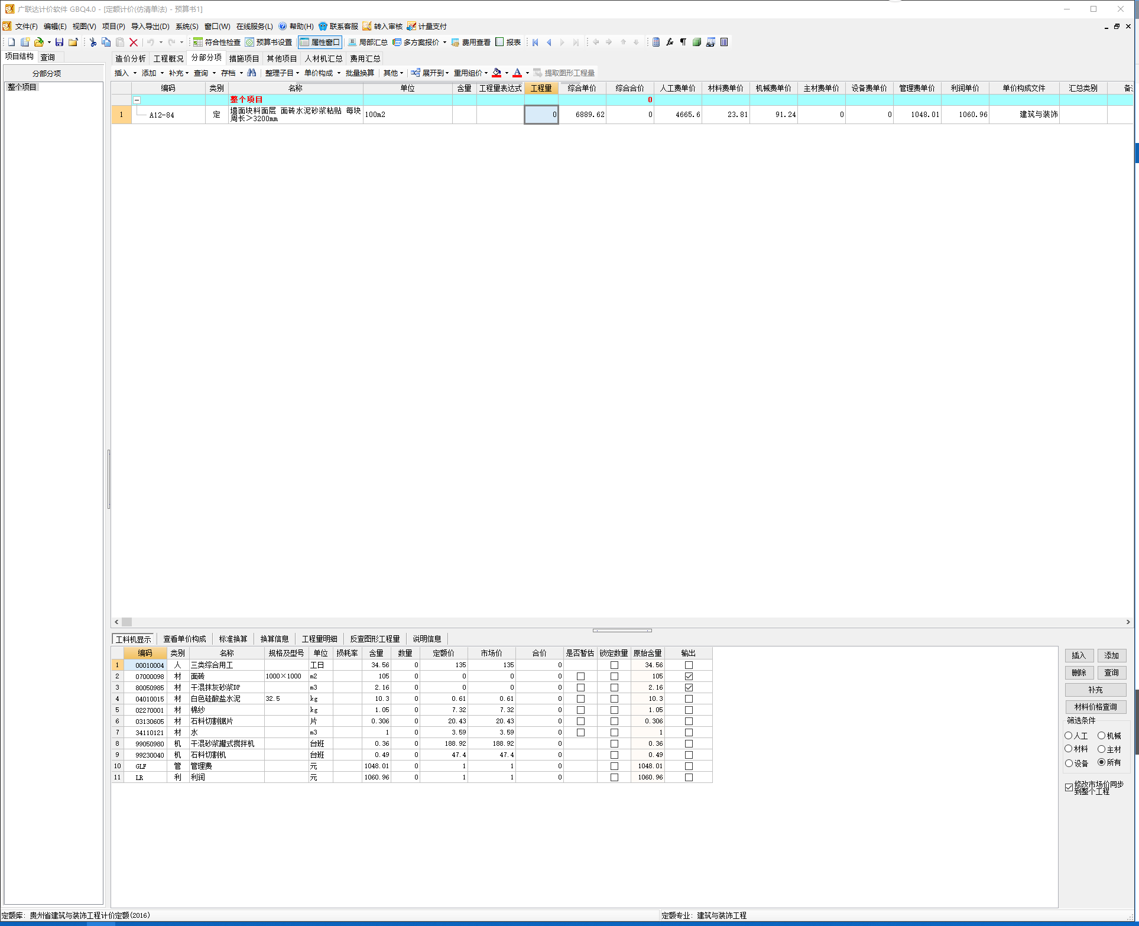
Task: Open 费用查看 cost view
Action: pos(471,42)
